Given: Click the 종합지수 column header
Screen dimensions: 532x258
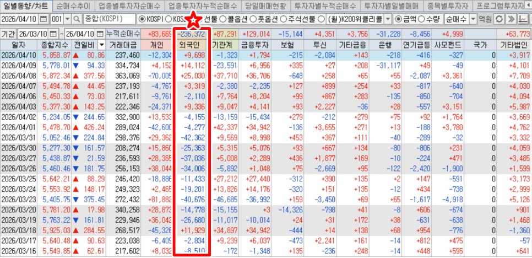Looking at the screenshot, I should pyautogui.click(x=54, y=45).
